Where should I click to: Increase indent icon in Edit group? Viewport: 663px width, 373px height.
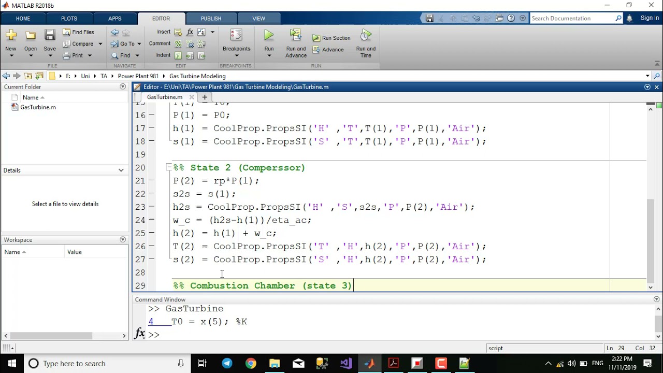pos(190,55)
